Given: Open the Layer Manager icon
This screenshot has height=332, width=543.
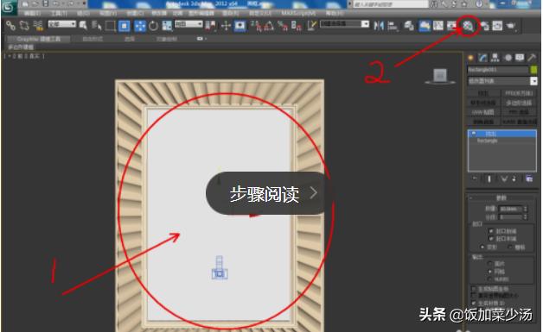Looking at the screenshot, I should (409, 26).
